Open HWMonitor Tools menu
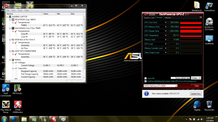This screenshot has width=218, height=122. [20, 10]
